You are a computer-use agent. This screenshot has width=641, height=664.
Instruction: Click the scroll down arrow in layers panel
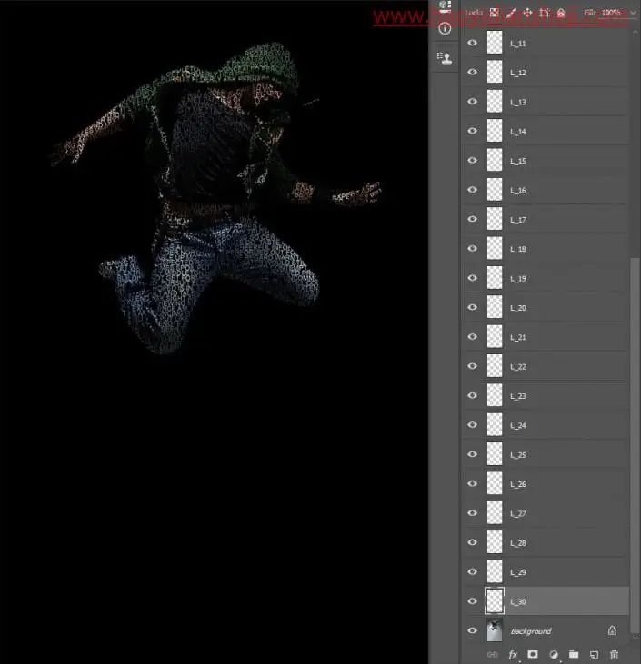pyautogui.click(x=635, y=637)
